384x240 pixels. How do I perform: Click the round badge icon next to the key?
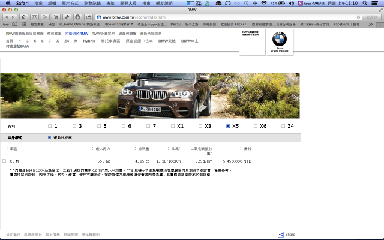77,17
